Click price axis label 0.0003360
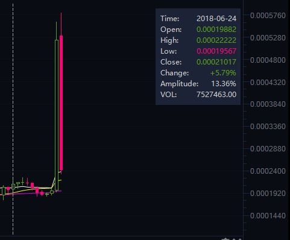 268,127
